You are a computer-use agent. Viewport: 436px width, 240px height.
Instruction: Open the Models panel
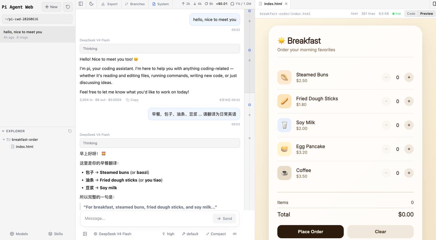click(19, 234)
